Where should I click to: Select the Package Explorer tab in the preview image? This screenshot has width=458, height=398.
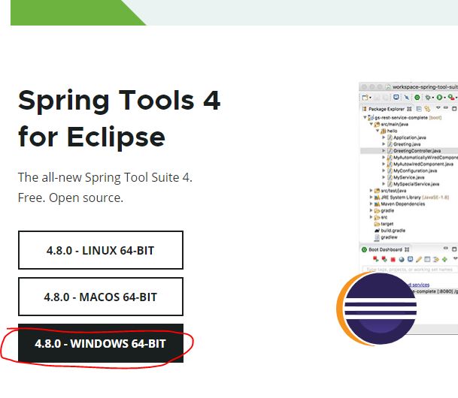pos(387,109)
